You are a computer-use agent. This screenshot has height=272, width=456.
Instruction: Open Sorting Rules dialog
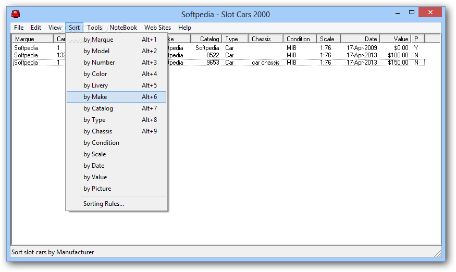[x=116, y=204]
